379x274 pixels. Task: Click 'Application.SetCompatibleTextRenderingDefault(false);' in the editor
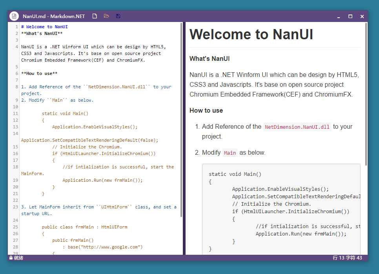[x=89, y=140]
